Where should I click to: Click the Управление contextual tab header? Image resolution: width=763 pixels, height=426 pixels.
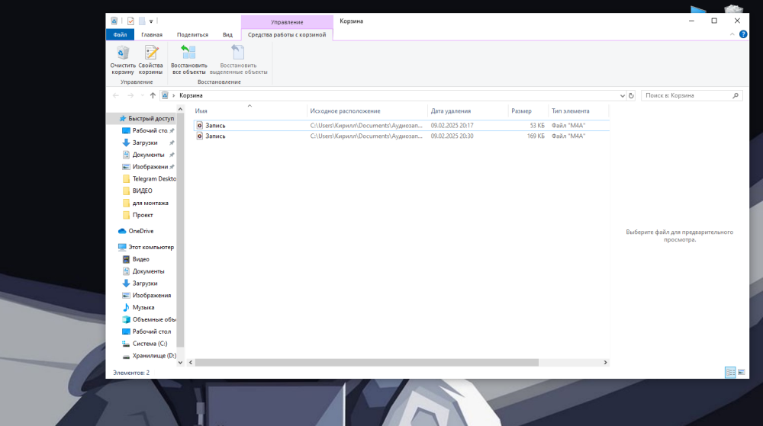[x=287, y=22]
